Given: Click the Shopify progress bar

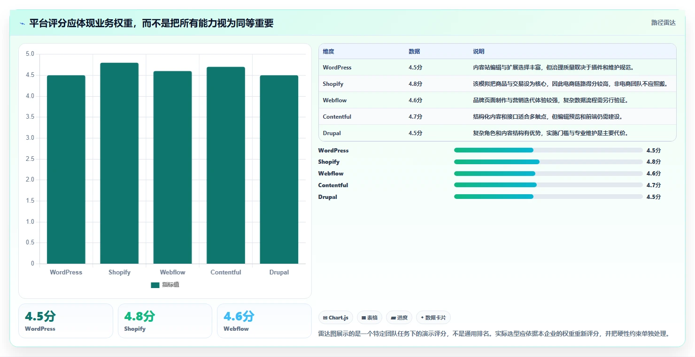Looking at the screenshot, I should [548, 162].
